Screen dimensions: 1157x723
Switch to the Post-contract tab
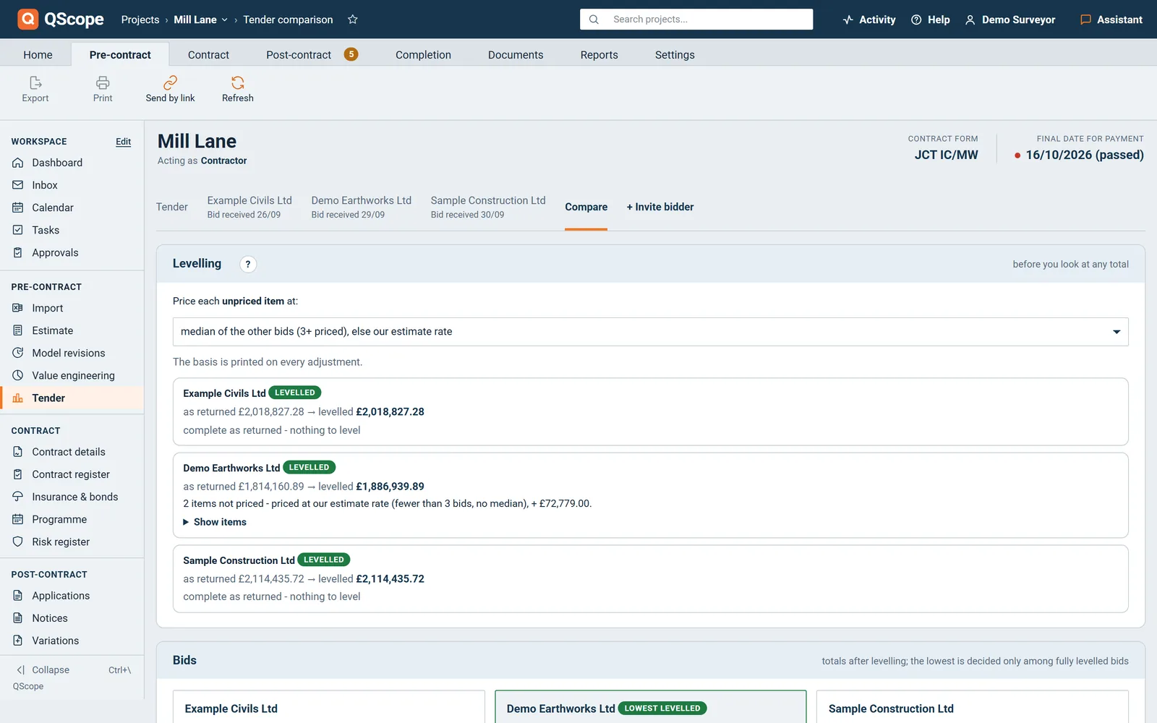pos(311,55)
